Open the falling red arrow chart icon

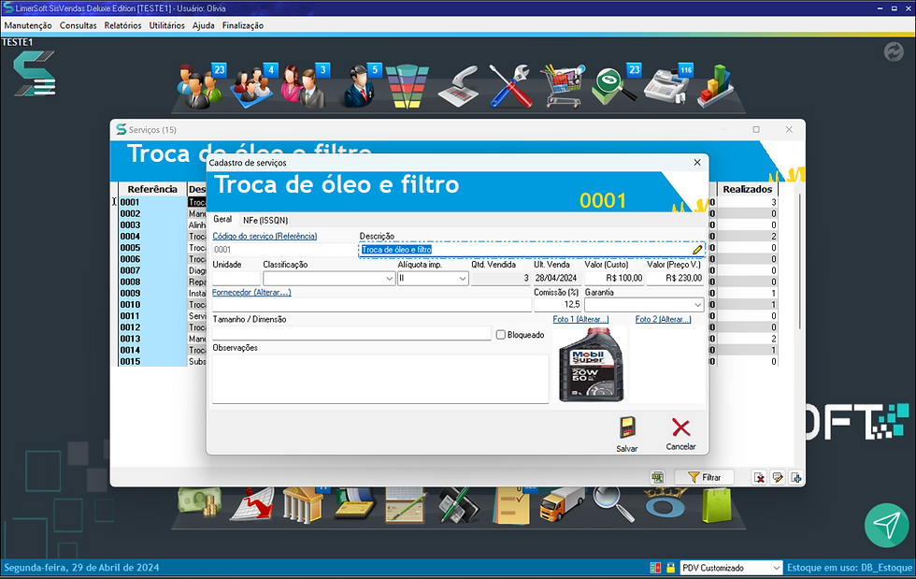tap(251, 504)
